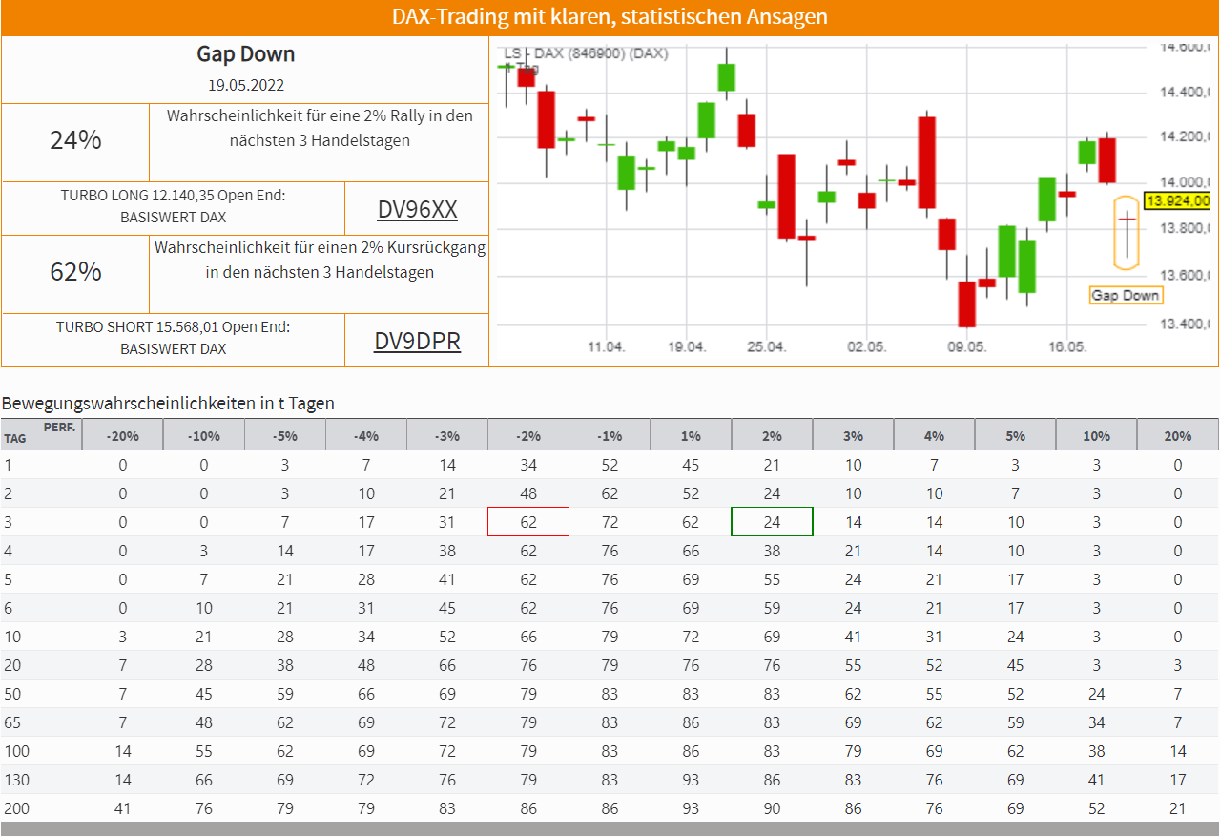Click the 4% column header
The image size is (1220, 837).
(x=934, y=435)
